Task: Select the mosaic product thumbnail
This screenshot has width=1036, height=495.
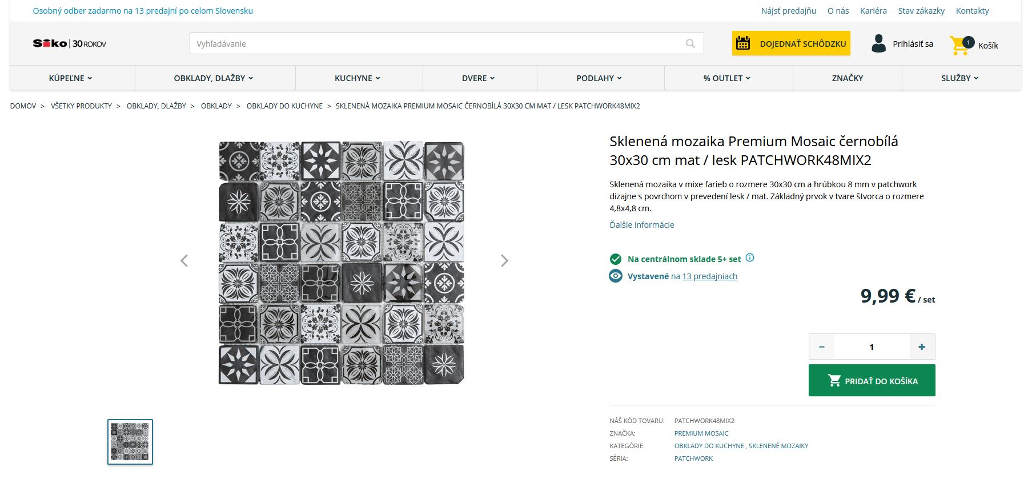Action: [130, 442]
